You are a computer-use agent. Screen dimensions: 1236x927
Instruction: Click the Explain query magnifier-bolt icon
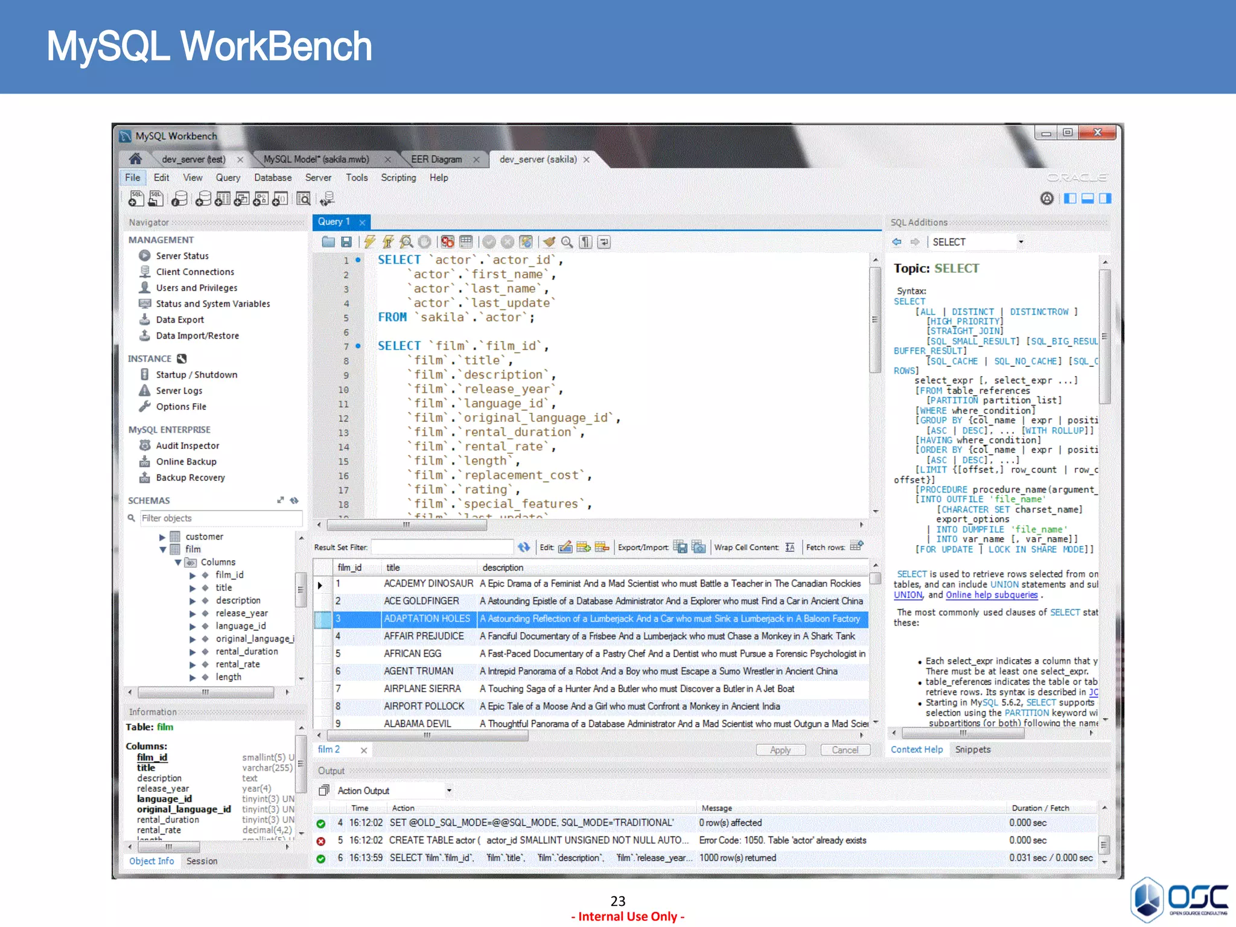point(407,242)
